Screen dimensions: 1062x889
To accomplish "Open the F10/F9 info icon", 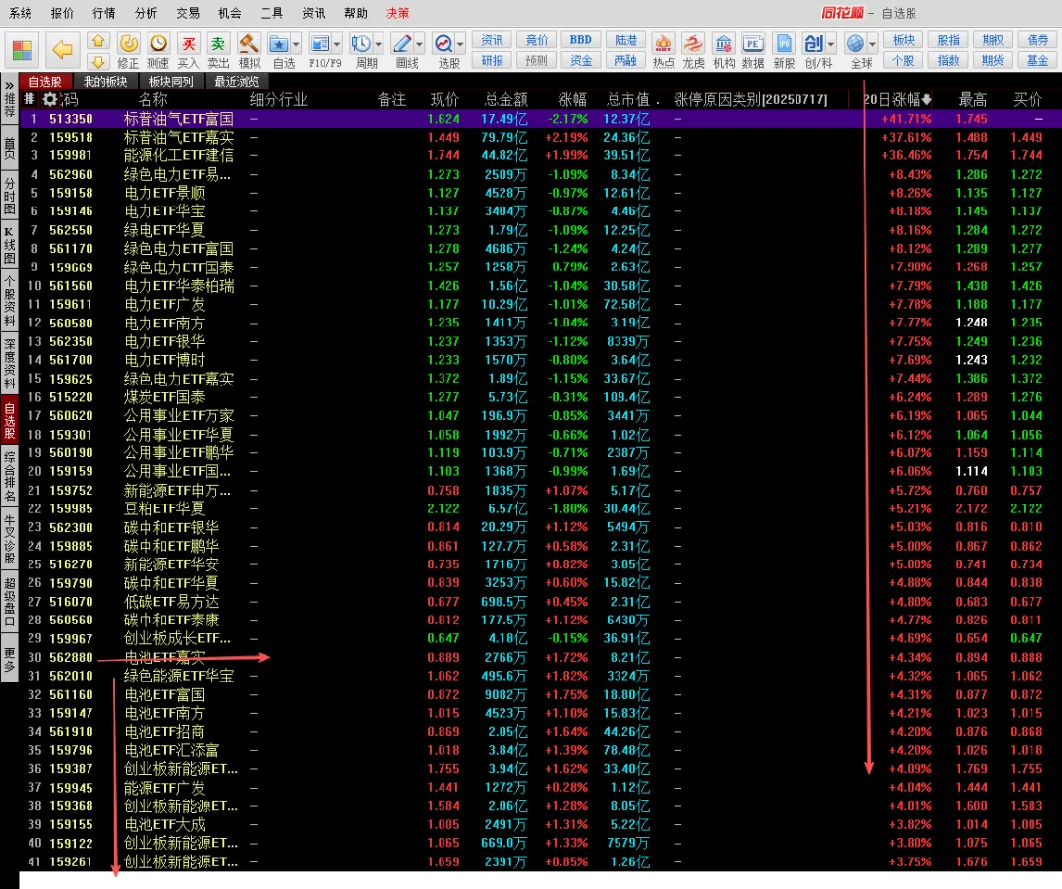I will point(319,44).
